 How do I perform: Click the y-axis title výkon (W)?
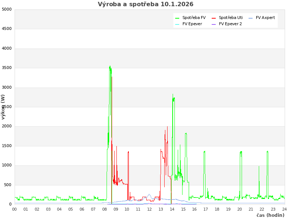[3, 107]
